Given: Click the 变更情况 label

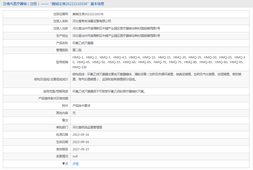Looking at the screenshot, I should pos(62,156).
